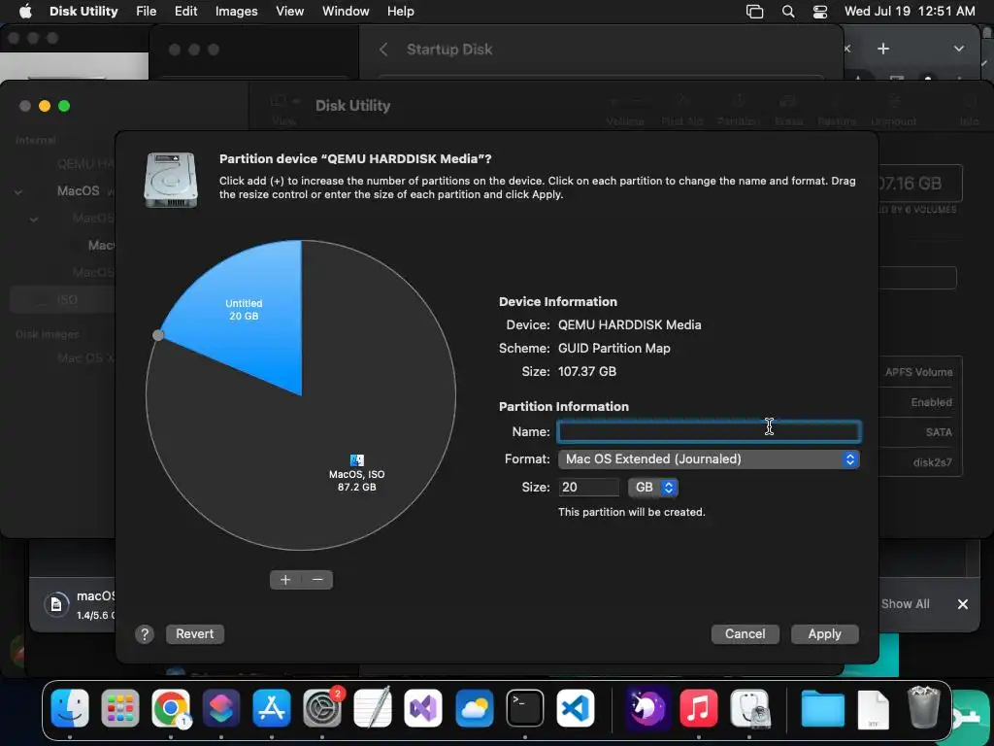Click Show All in downloads bar
The height and width of the screenshot is (746, 994).
[x=905, y=604]
